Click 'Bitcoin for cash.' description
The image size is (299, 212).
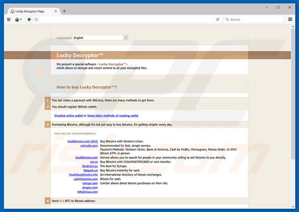[x=111, y=179]
